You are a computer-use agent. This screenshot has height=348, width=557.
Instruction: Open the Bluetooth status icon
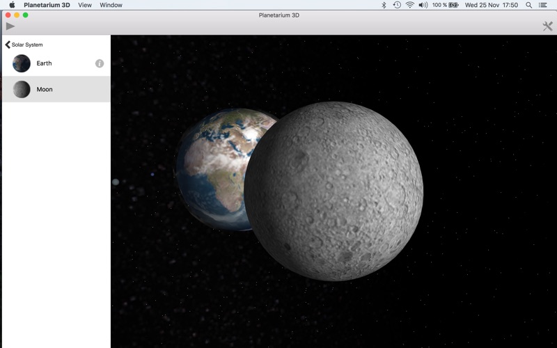click(x=384, y=5)
